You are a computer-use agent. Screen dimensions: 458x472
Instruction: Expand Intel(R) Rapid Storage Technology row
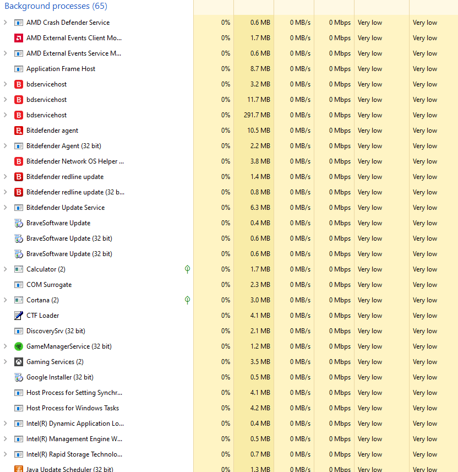(x=5, y=454)
